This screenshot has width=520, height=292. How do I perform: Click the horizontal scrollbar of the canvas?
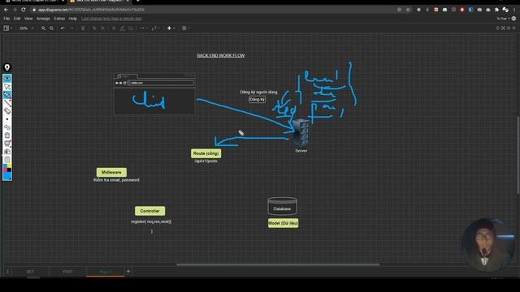[278, 264]
